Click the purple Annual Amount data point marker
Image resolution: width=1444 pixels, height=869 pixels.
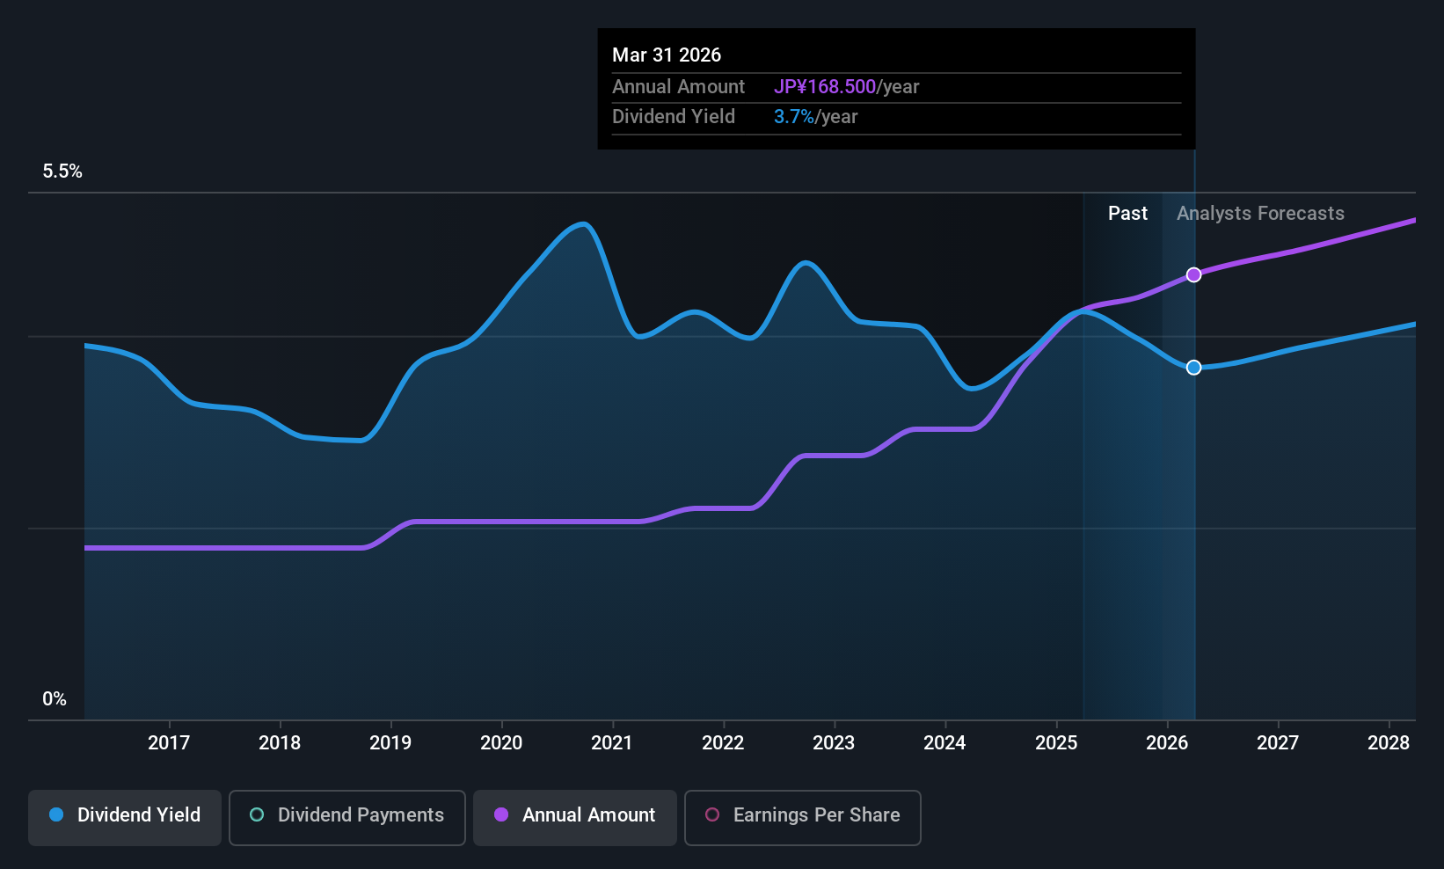(x=1193, y=275)
